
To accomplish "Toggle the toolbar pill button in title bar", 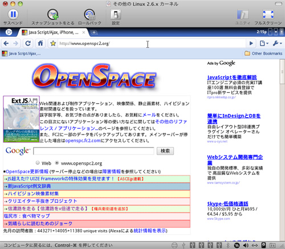I will tap(279, 4).
